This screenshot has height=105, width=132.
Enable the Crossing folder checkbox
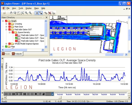click(10, 24)
